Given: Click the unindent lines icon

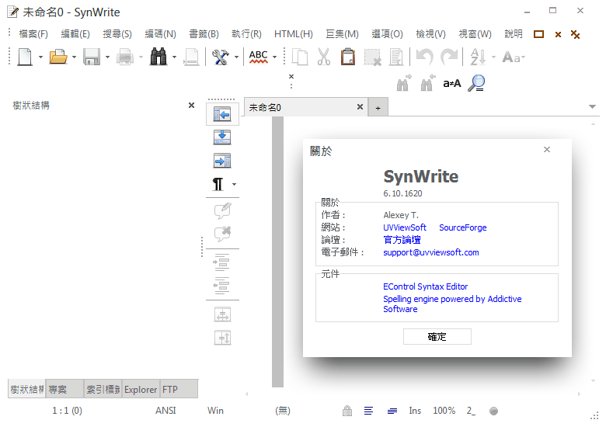Looking at the screenshot, I should tap(221, 286).
